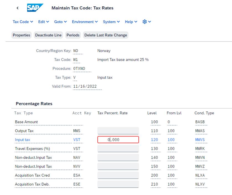This screenshot has height=195, width=232.
Task: Open the System menu
Action: tap(111, 22)
